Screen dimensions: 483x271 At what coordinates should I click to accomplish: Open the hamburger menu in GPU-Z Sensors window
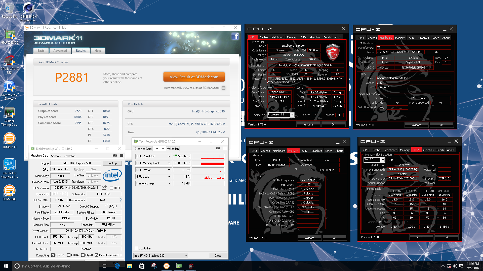pyautogui.click(x=225, y=148)
